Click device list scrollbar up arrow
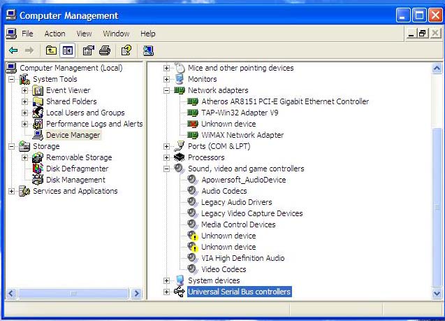Screen dimensions: 445x321 (x=437, y=68)
